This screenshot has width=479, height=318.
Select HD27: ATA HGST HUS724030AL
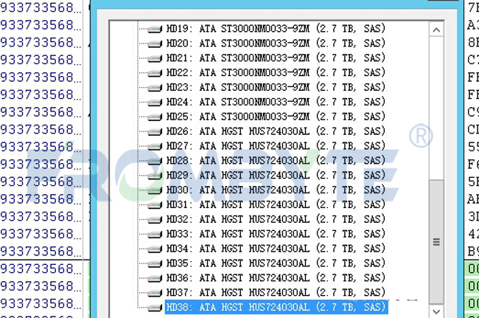(276, 146)
